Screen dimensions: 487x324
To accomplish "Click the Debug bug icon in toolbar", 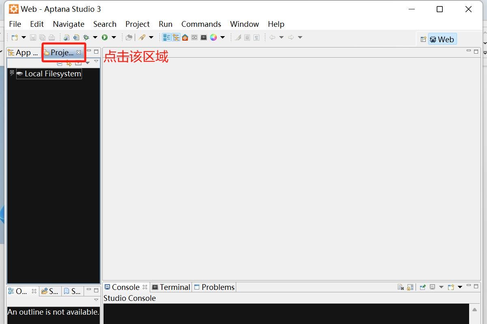I will (86, 37).
